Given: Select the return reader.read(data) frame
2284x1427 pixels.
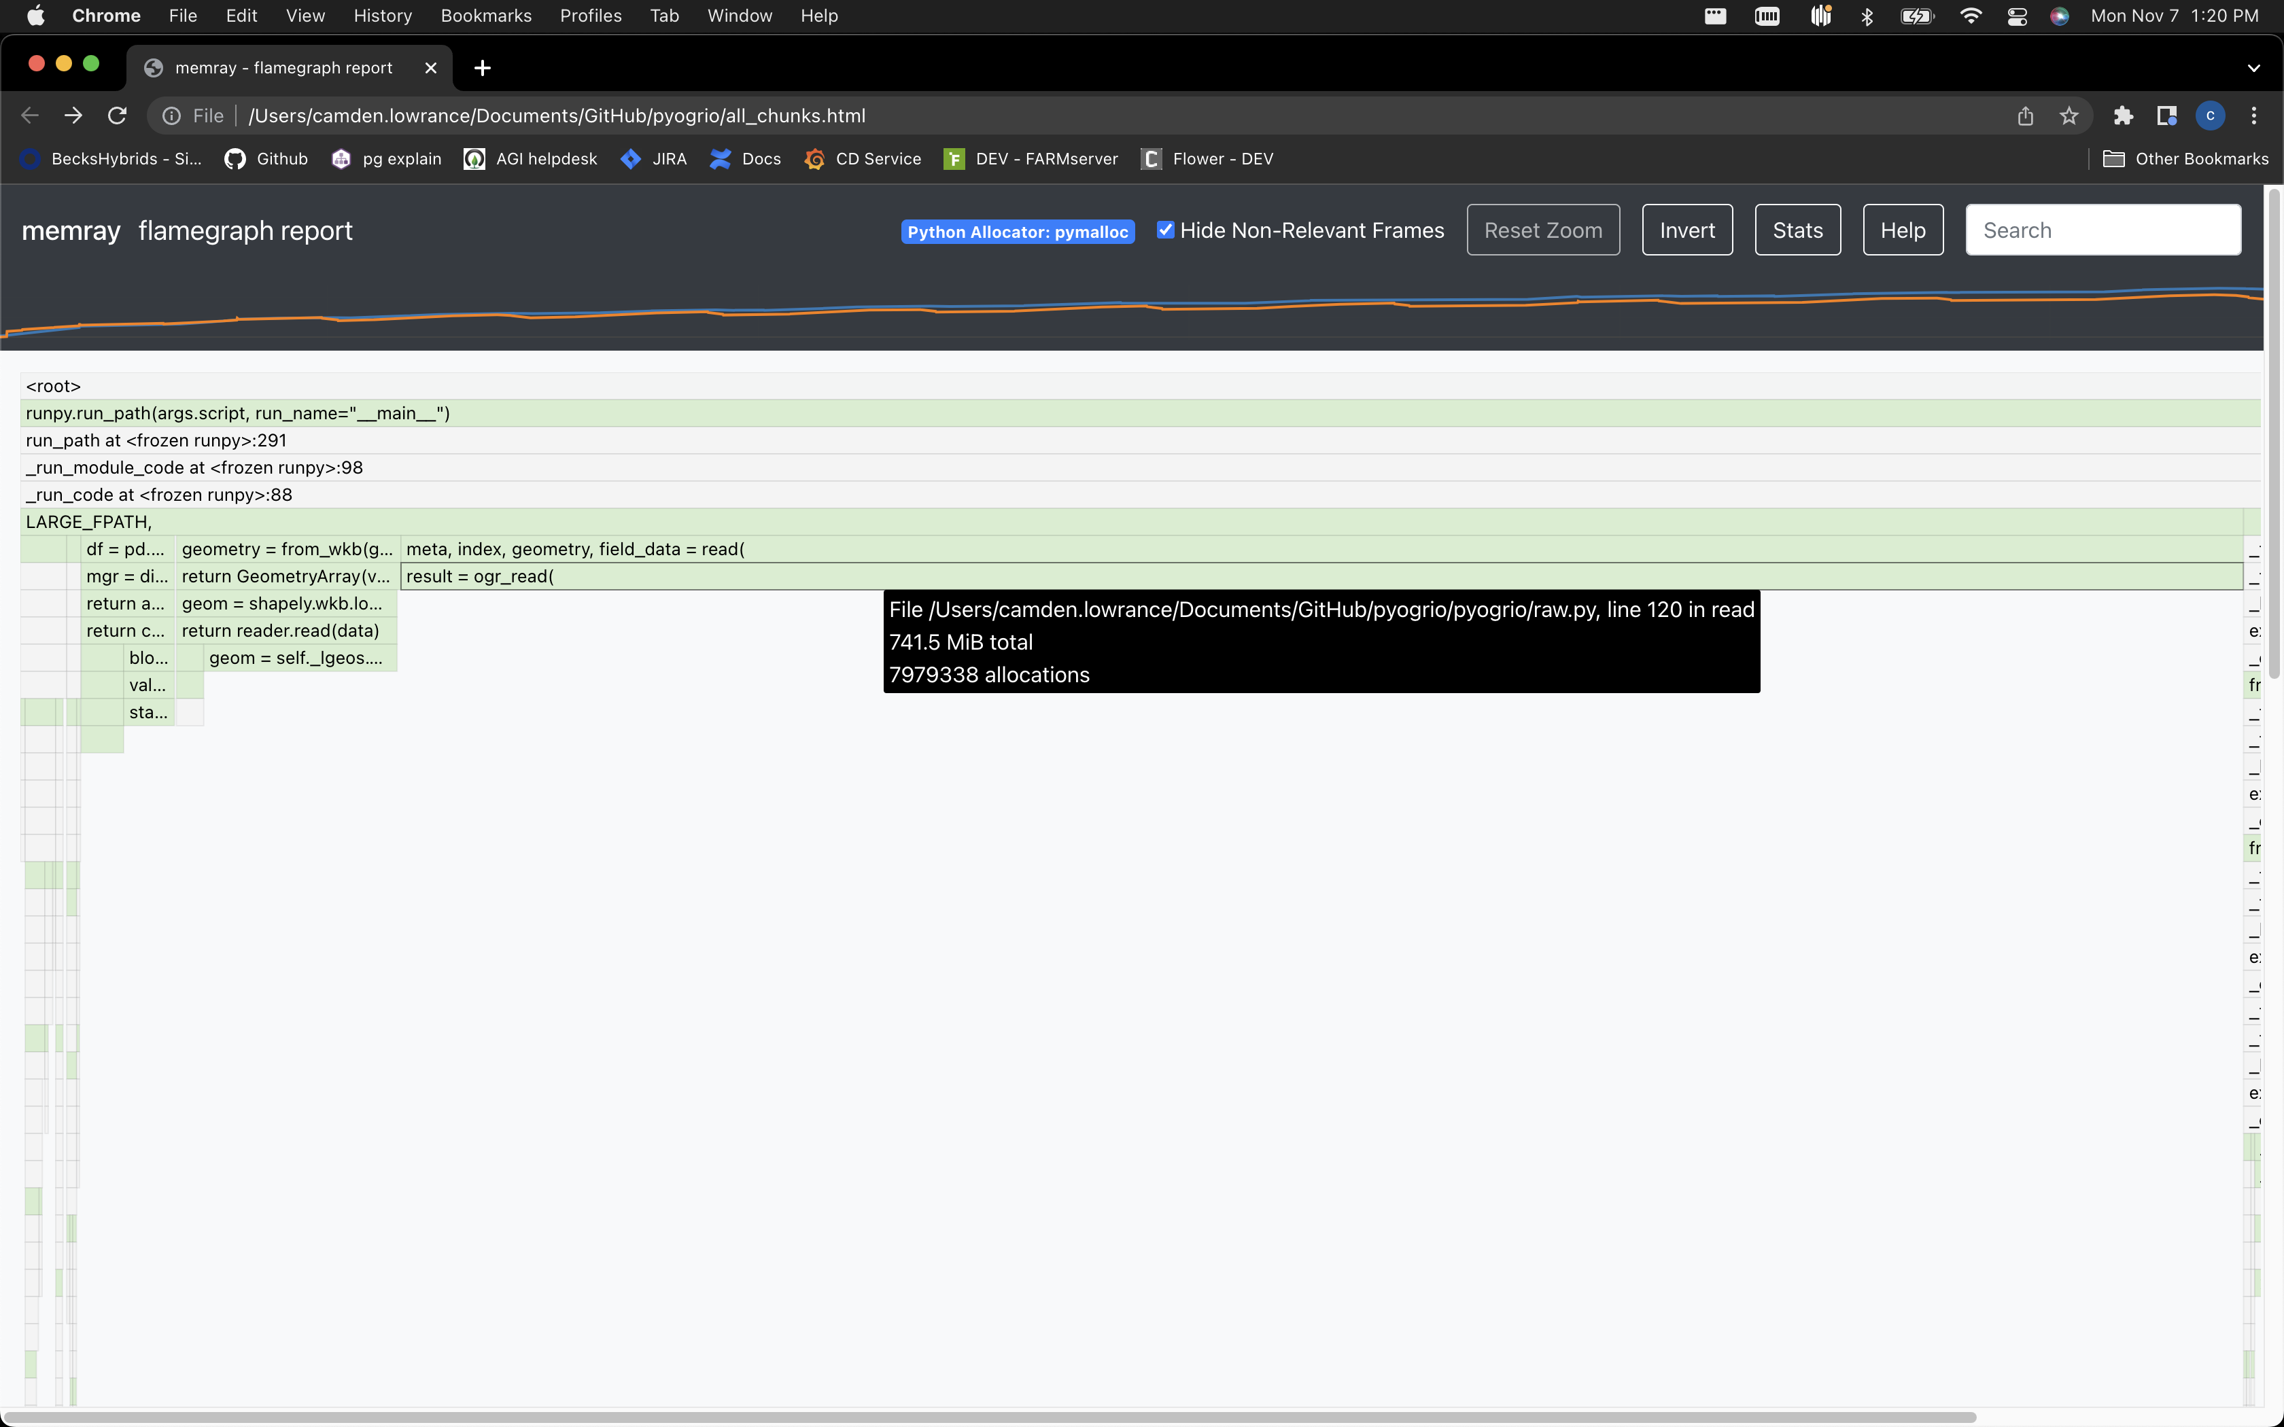Looking at the screenshot, I should [x=286, y=631].
